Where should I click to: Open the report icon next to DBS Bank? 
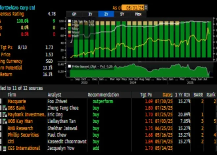(4, 108)
